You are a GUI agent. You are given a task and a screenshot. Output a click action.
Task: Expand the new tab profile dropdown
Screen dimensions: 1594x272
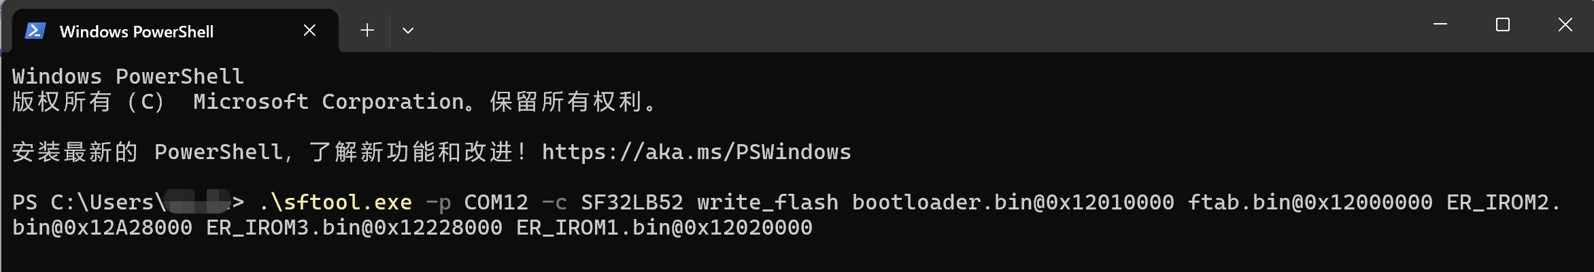point(408,31)
